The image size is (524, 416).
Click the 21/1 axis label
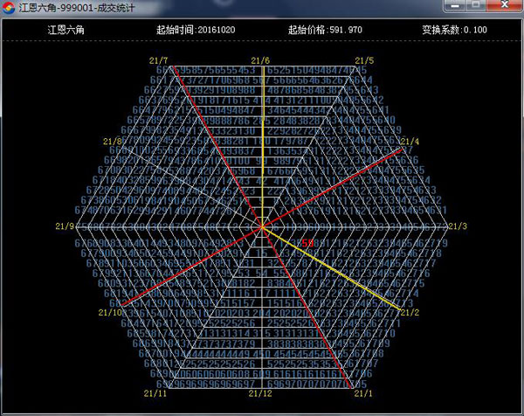[363, 393]
